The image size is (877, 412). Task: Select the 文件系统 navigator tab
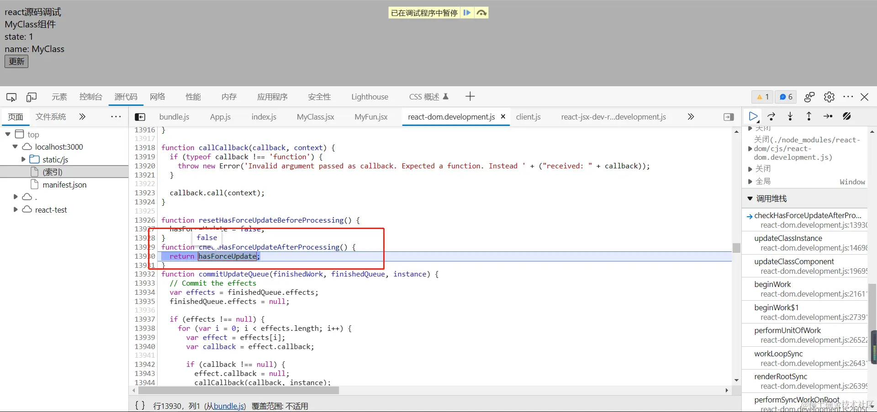51,117
